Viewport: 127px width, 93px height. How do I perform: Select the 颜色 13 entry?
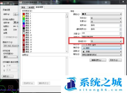pyautogui.click(x=27, y=42)
